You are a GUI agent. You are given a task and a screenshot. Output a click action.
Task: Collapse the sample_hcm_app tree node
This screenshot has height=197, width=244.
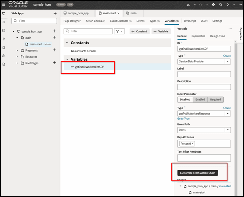pyautogui.click(x=13, y=31)
